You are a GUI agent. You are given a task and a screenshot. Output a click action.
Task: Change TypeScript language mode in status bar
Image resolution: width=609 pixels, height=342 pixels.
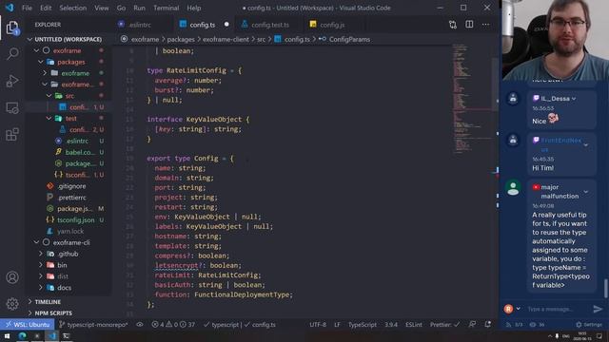(x=362, y=325)
